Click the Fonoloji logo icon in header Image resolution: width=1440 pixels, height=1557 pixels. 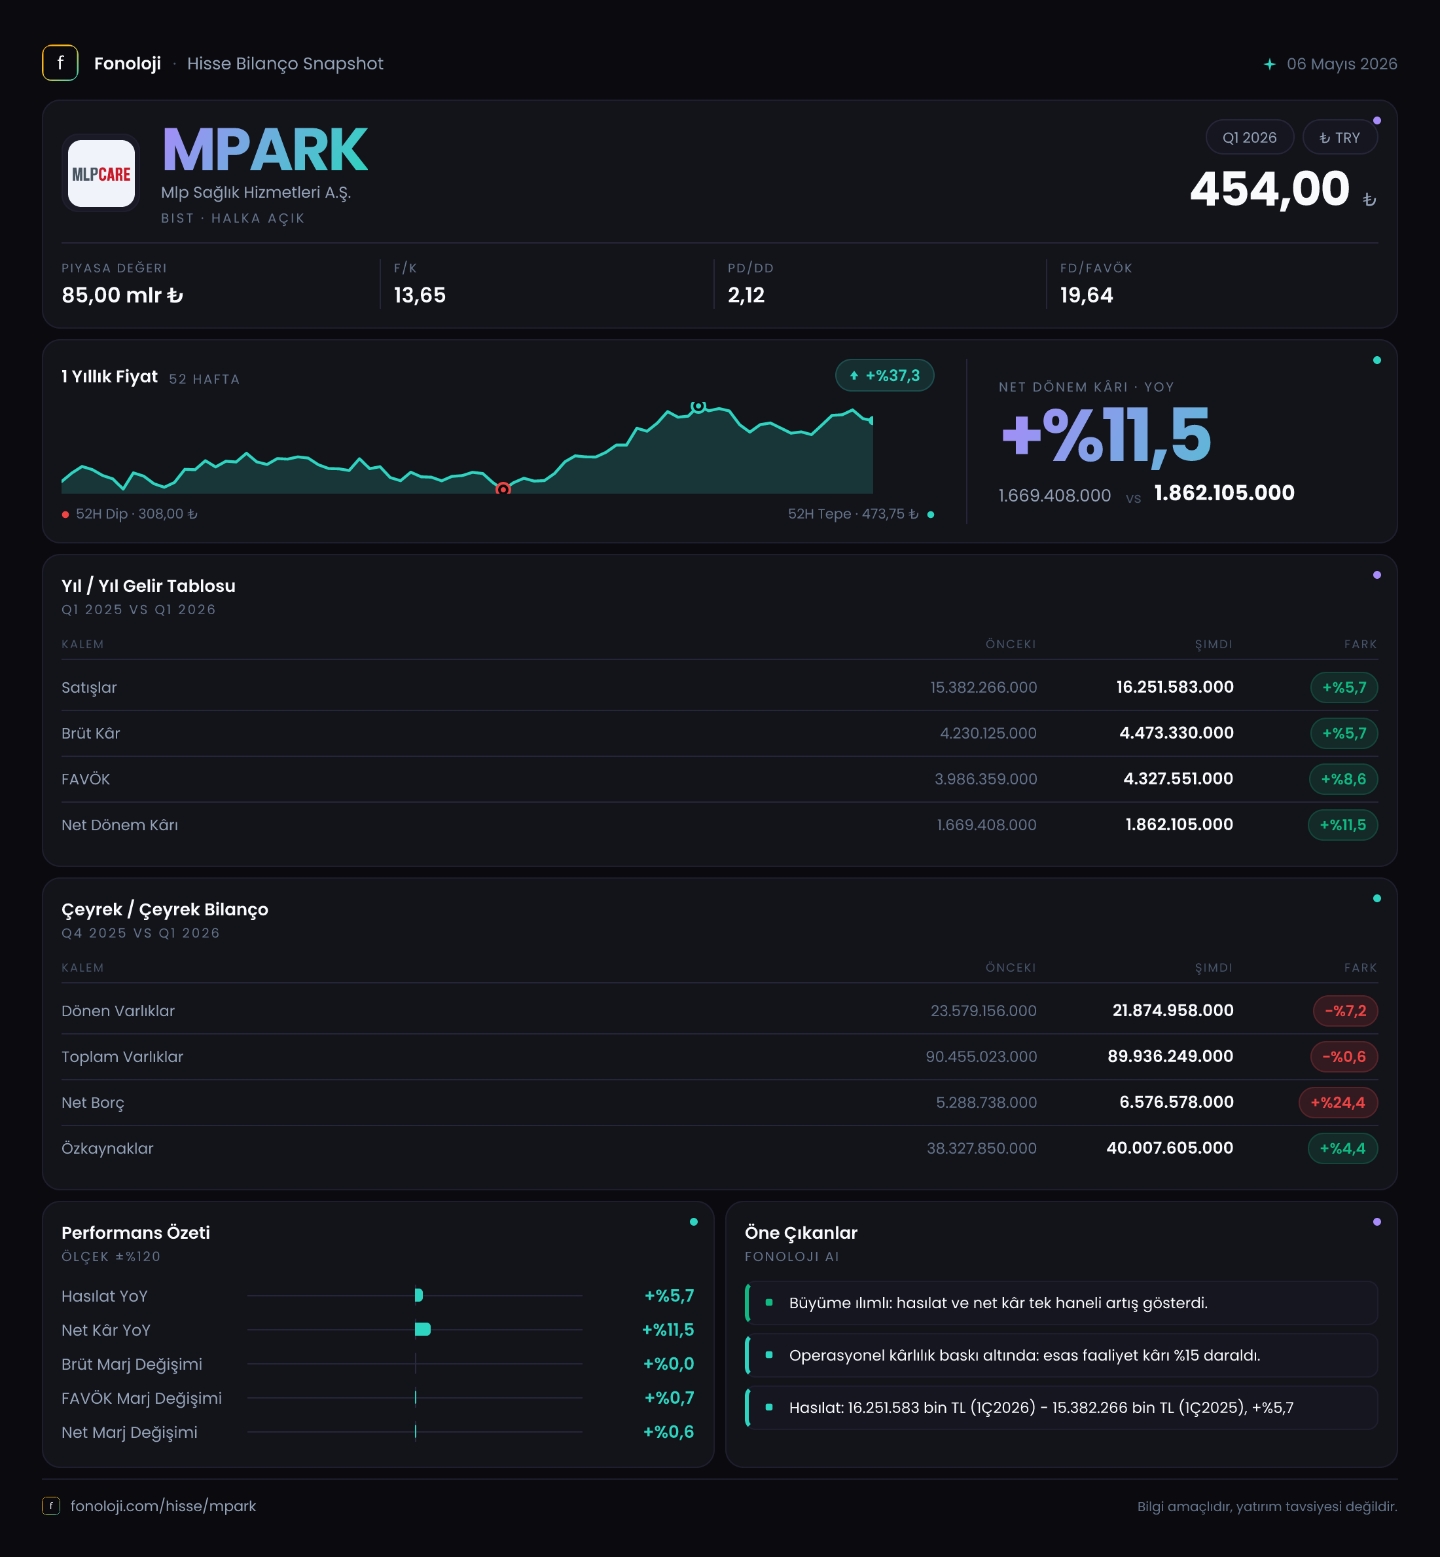click(x=60, y=63)
